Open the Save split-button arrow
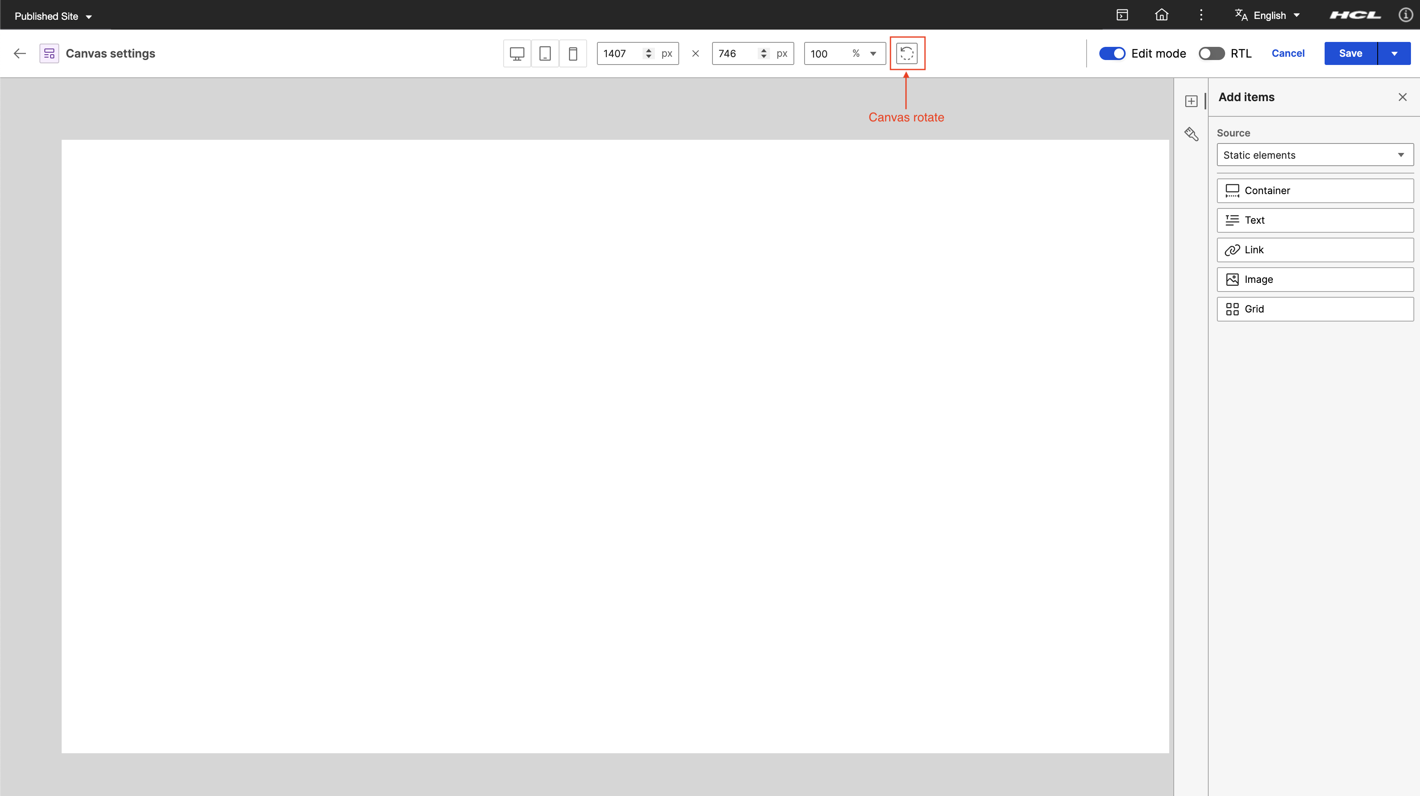This screenshot has width=1420, height=796. pos(1394,53)
